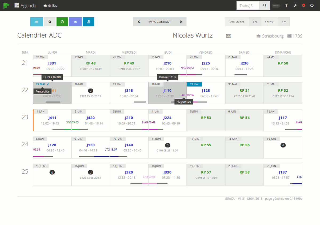Open help via question mark icon
This screenshot has width=320, height=225.
286,5
